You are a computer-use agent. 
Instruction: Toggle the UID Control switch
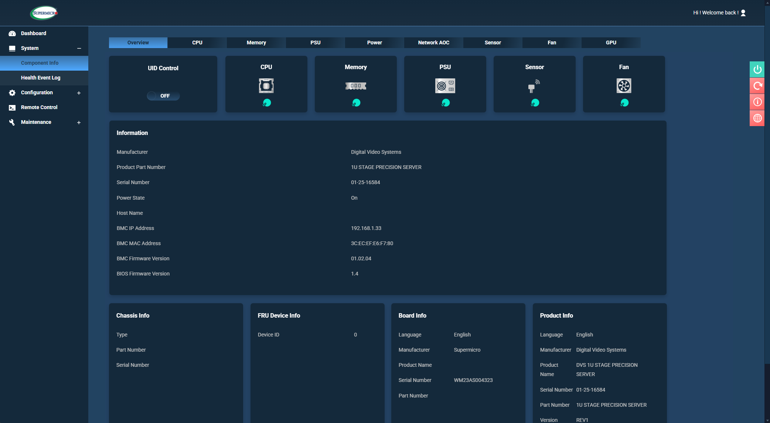[x=163, y=96]
